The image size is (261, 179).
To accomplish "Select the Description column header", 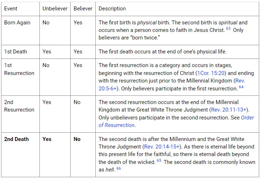I will pyautogui.click(x=112, y=9).
